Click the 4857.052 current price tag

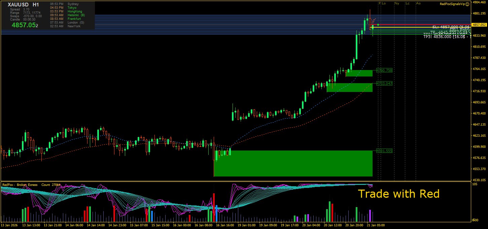(x=479, y=25)
